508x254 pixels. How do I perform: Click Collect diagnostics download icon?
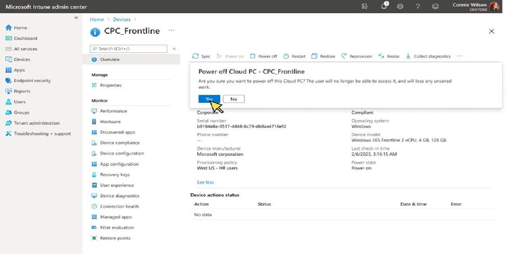coord(408,56)
